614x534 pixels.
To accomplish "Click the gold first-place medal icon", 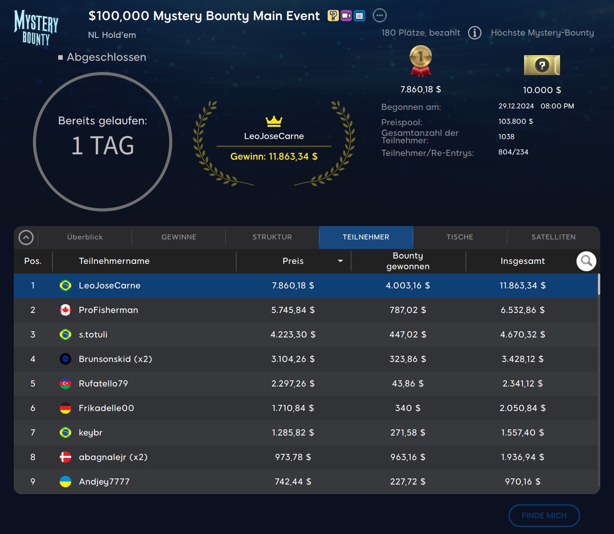I will (420, 61).
